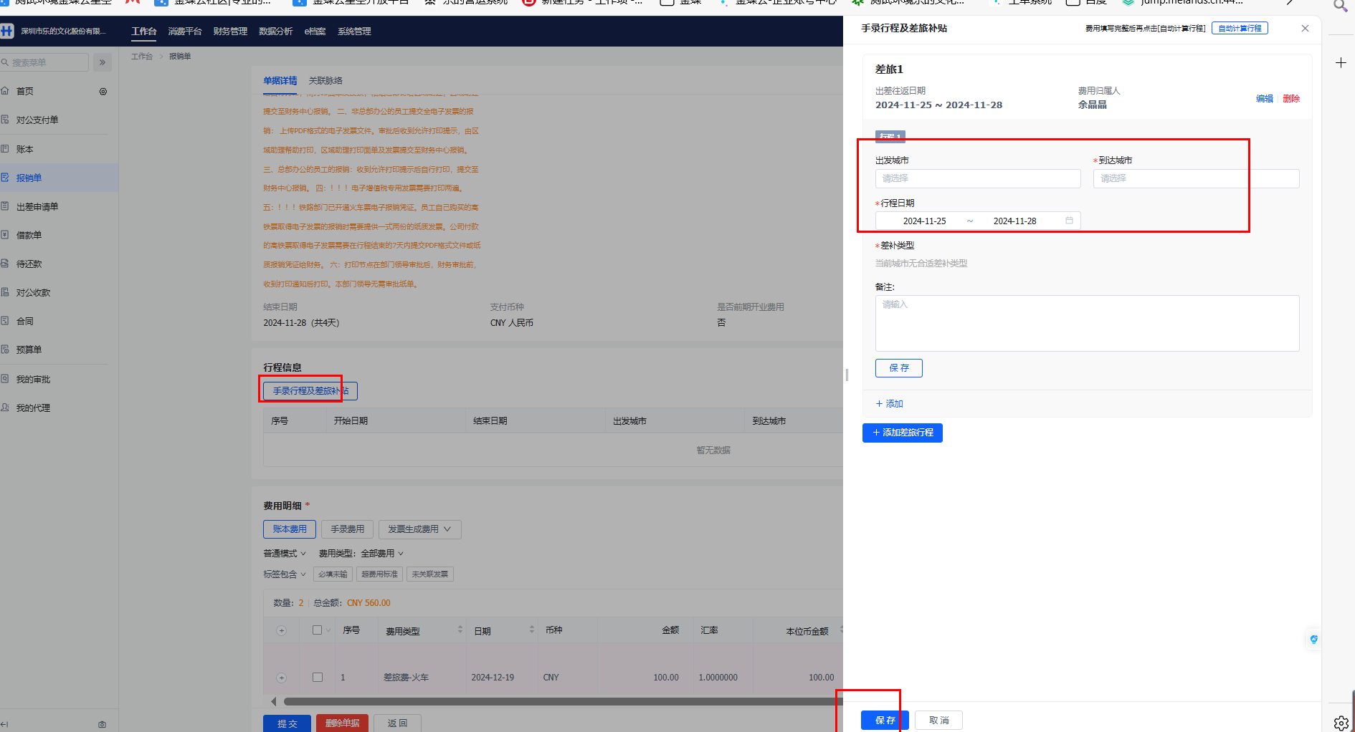Image resolution: width=1355 pixels, height=732 pixels.
Task: Switch to the 关联脉络 tab
Action: 325,81
